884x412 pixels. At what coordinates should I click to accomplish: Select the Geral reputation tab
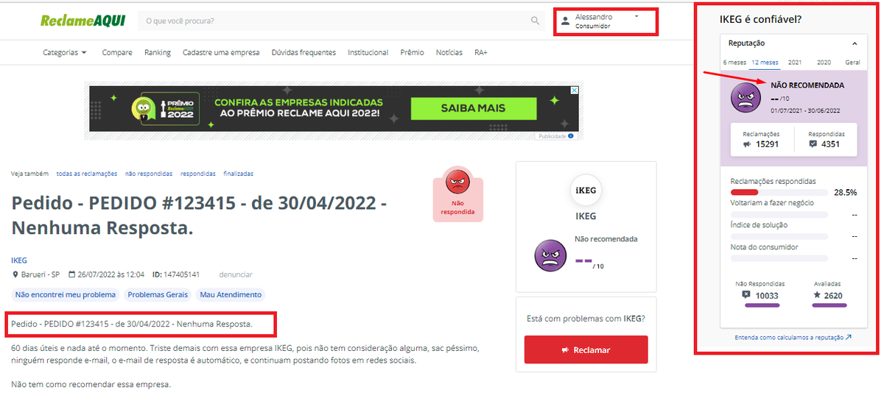(852, 63)
